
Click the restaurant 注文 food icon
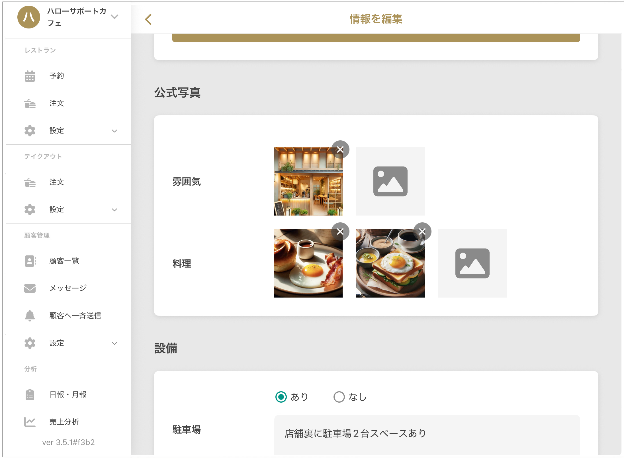30,103
